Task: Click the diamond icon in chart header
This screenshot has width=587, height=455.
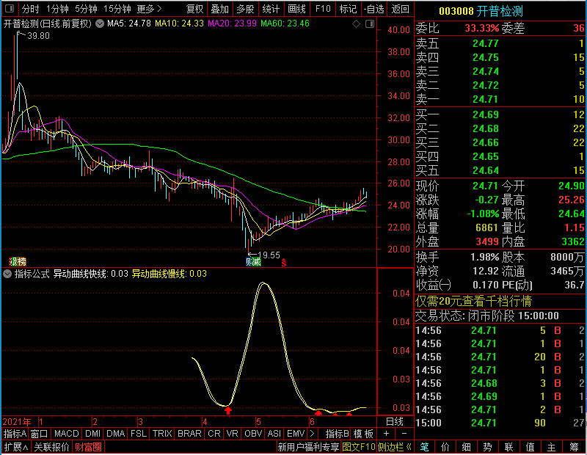Action: [356, 24]
